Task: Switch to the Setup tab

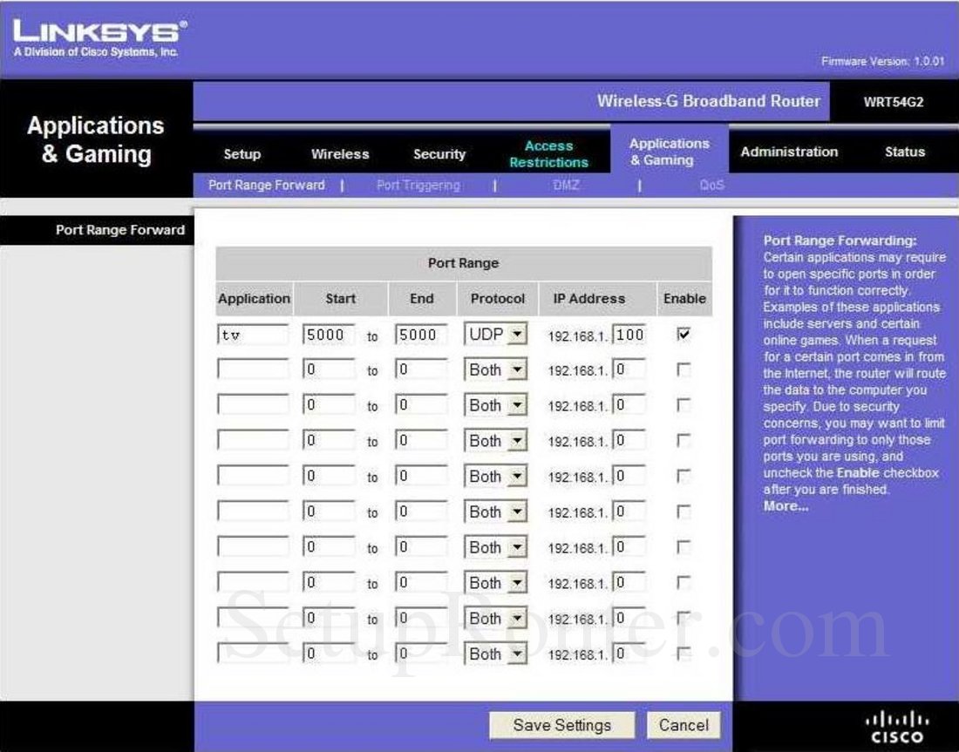Action: (241, 153)
